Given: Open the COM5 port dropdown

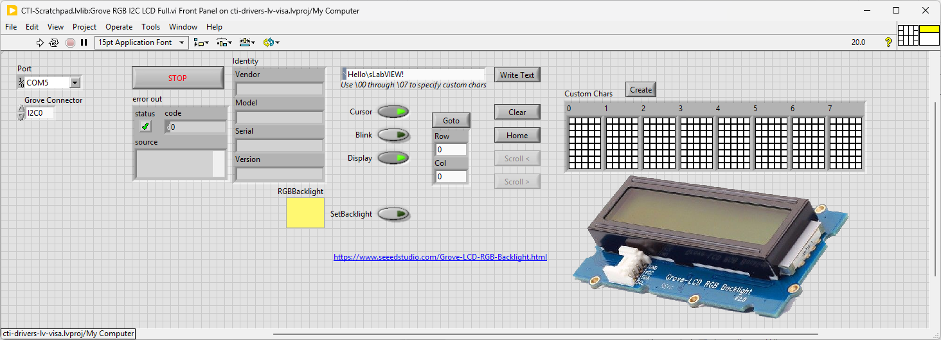Looking at the screenshot, I should tap(75, 83).
